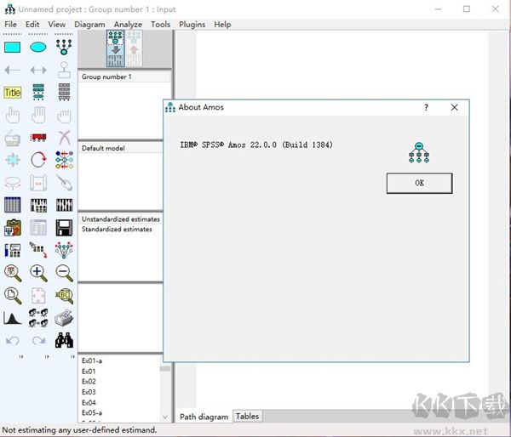Open the Plugins menu
511x437 pixels.
click(x=192, y=25)
